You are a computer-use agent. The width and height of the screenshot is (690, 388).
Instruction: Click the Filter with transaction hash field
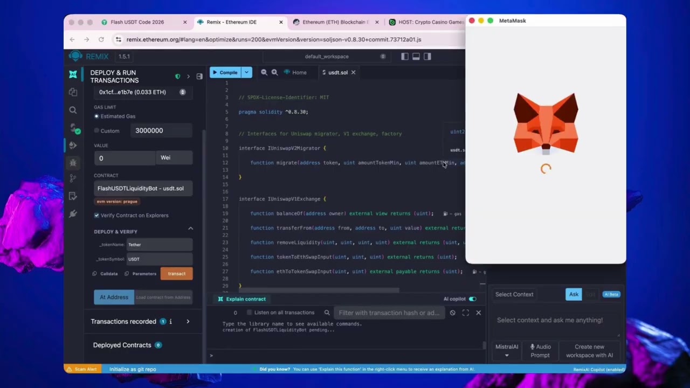point(390,313)
